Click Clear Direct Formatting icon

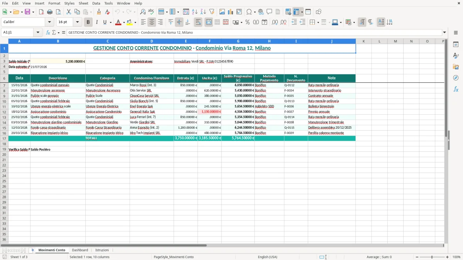108,12
